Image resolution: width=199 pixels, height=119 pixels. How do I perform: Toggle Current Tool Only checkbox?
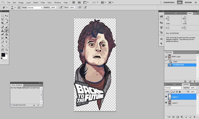click(11, 105)
